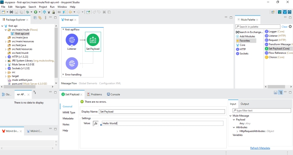The height and width of the screenshot is (155, 293).
Task: Click the Collapse All icon in Package Explorer
Action: [x=35, y=18]
